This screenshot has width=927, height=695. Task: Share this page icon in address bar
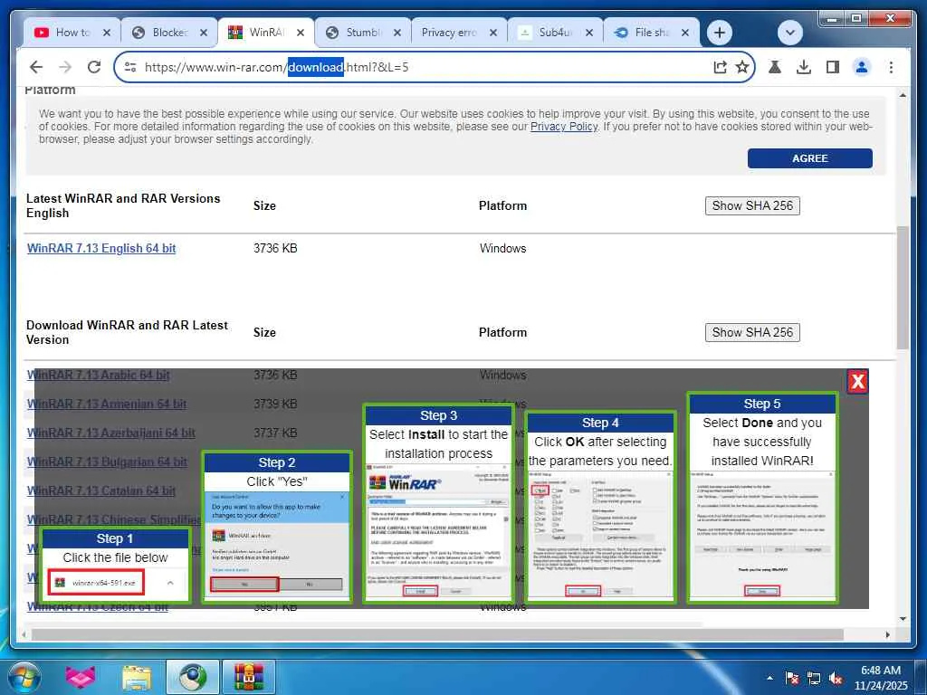click(x=720, y=67)
